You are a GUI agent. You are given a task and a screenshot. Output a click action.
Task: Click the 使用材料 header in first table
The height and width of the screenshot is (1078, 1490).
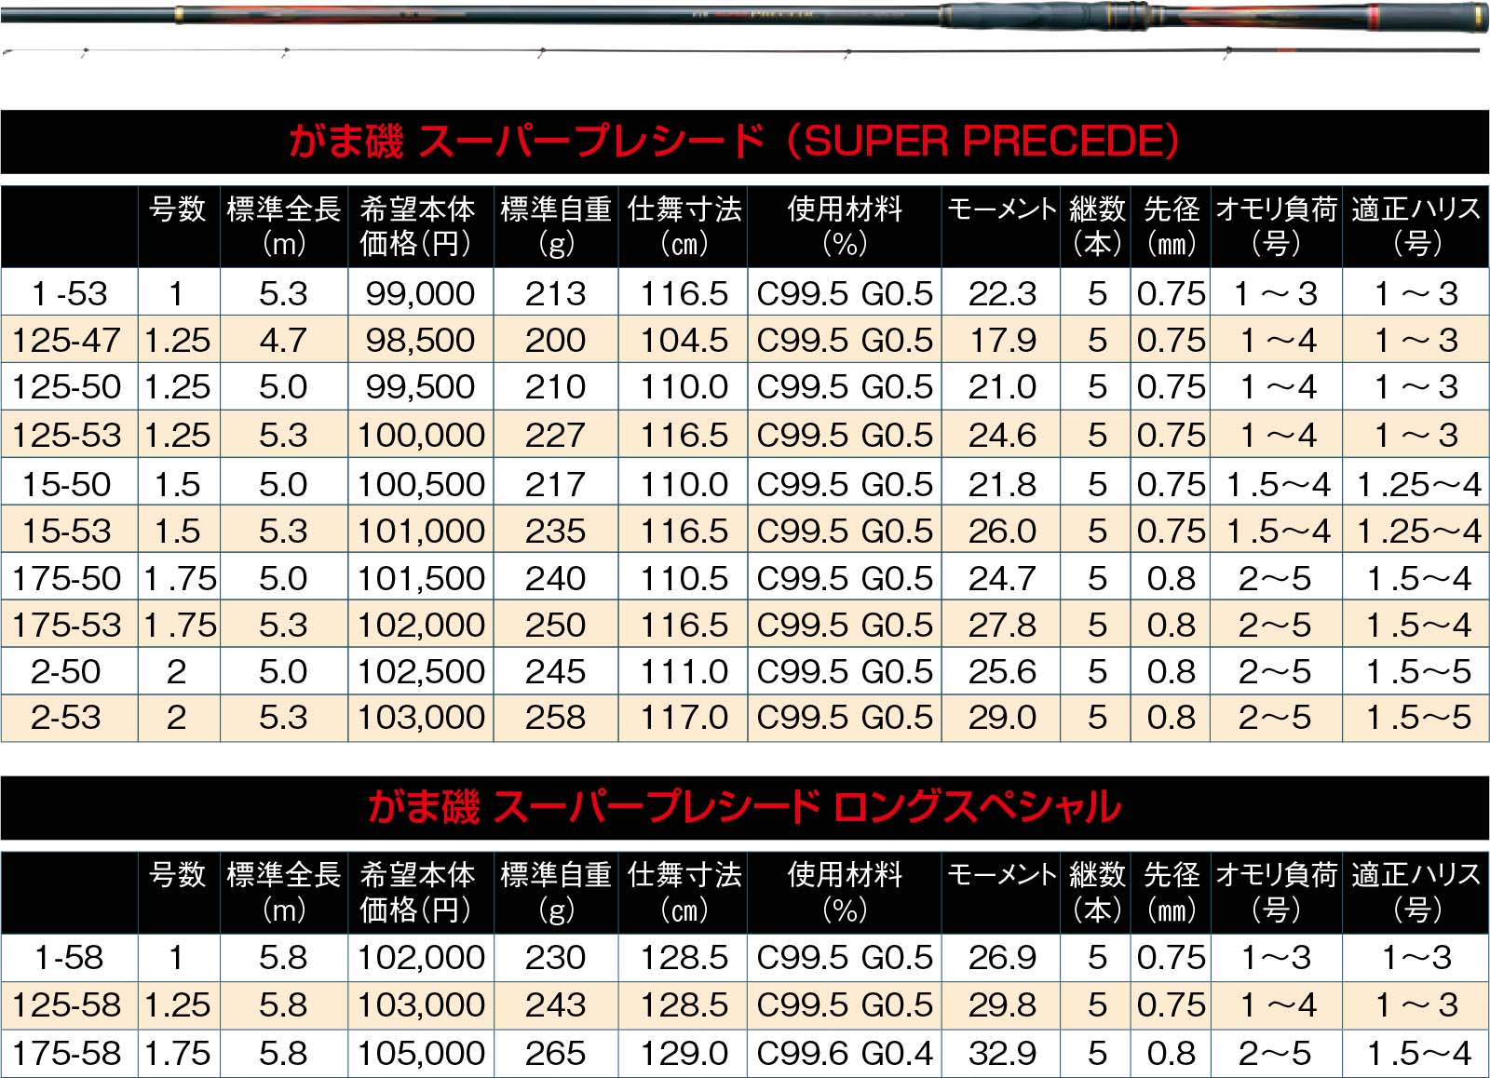(845, 226)
